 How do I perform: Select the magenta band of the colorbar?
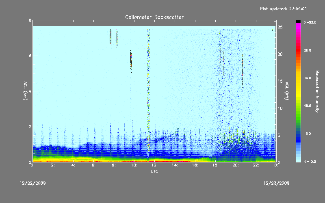coord(298,27)
